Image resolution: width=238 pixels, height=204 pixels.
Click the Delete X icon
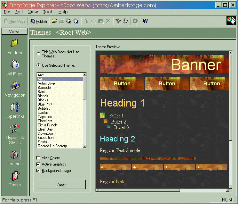pyautogui.click(x=108, y=21)
